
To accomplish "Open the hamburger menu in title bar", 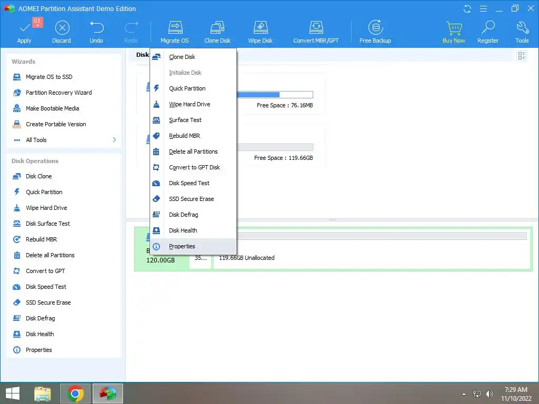I will [483, 8].
